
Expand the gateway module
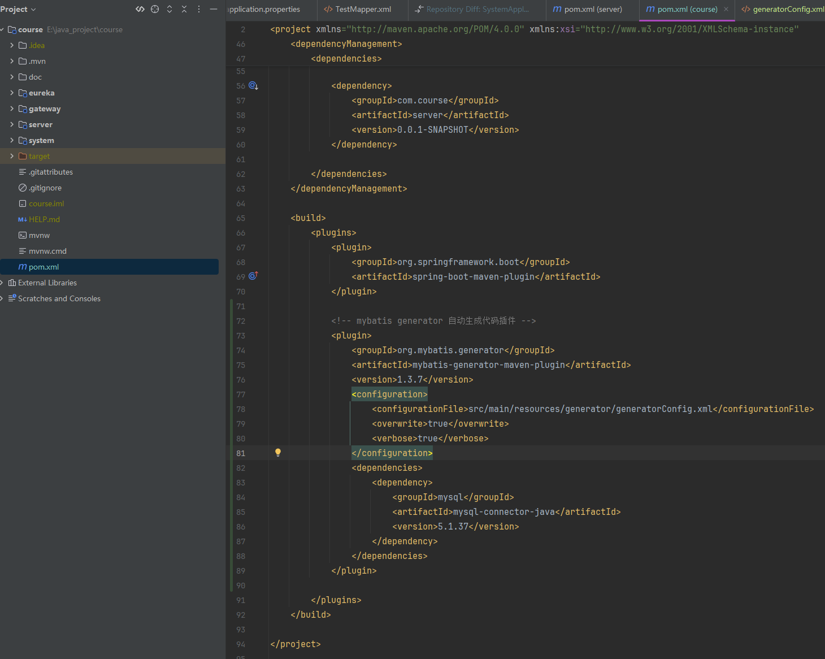12,109
